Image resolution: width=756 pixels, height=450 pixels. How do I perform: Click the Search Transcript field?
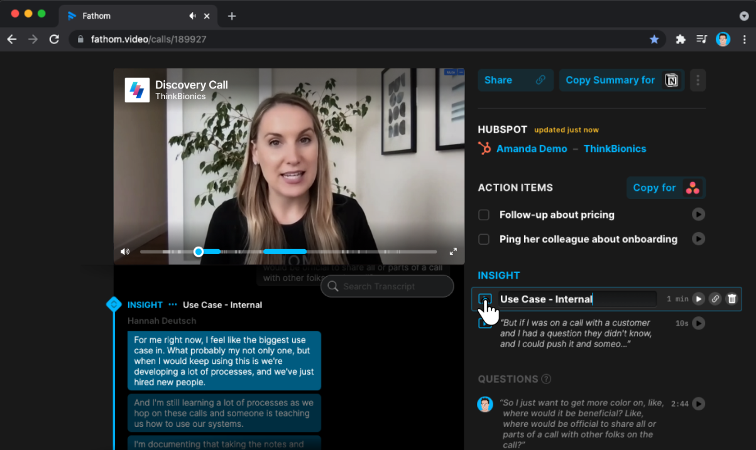(386, 286)
